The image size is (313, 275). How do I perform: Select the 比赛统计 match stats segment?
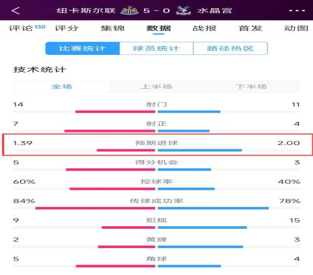pyautogui.click(x=83, y=48)
